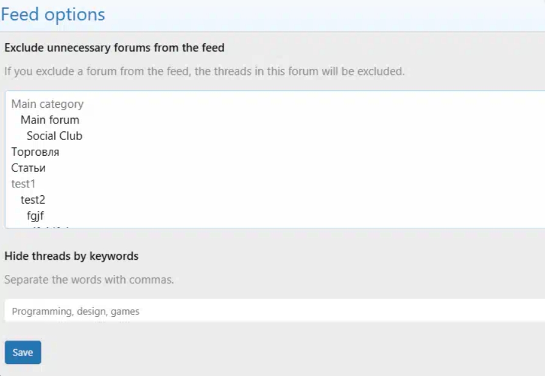Pick the Статьи forum entry
This screenshot has height=376, width=545.
point(29,167)
